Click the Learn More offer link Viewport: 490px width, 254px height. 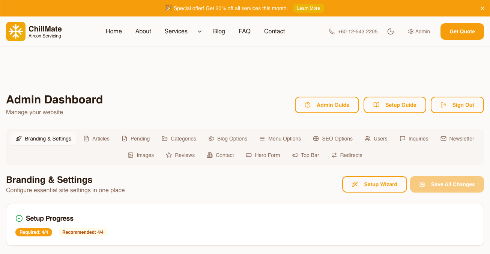[x=308, y=8]
